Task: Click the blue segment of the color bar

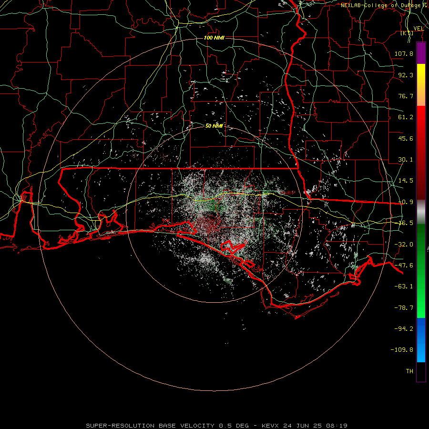Action: coord(421,340)
